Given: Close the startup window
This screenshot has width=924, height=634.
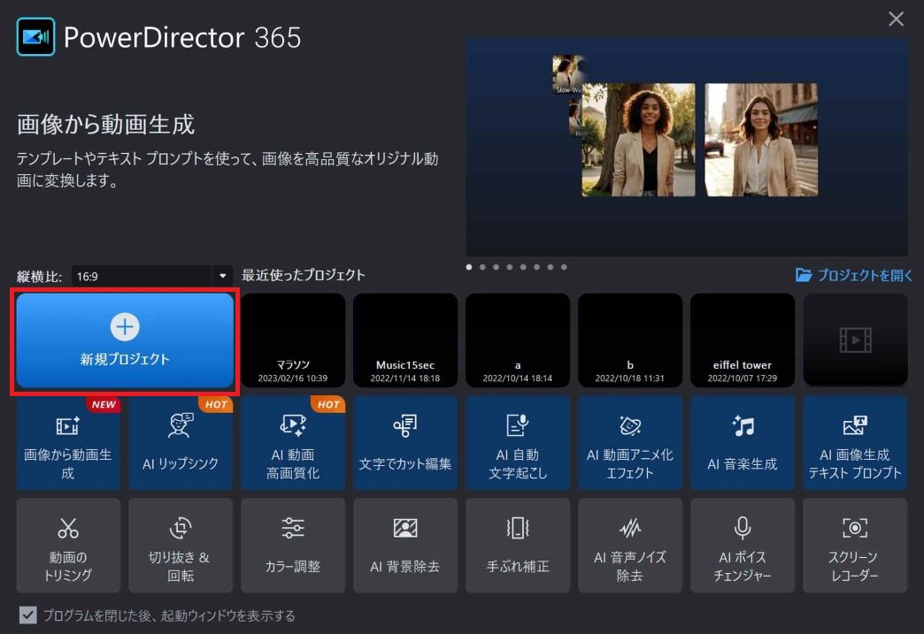Looking at the screenshot, I should pos(897,19).
